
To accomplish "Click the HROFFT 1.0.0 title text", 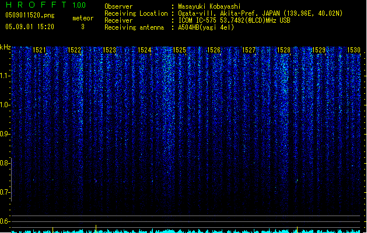I will 46,5.
